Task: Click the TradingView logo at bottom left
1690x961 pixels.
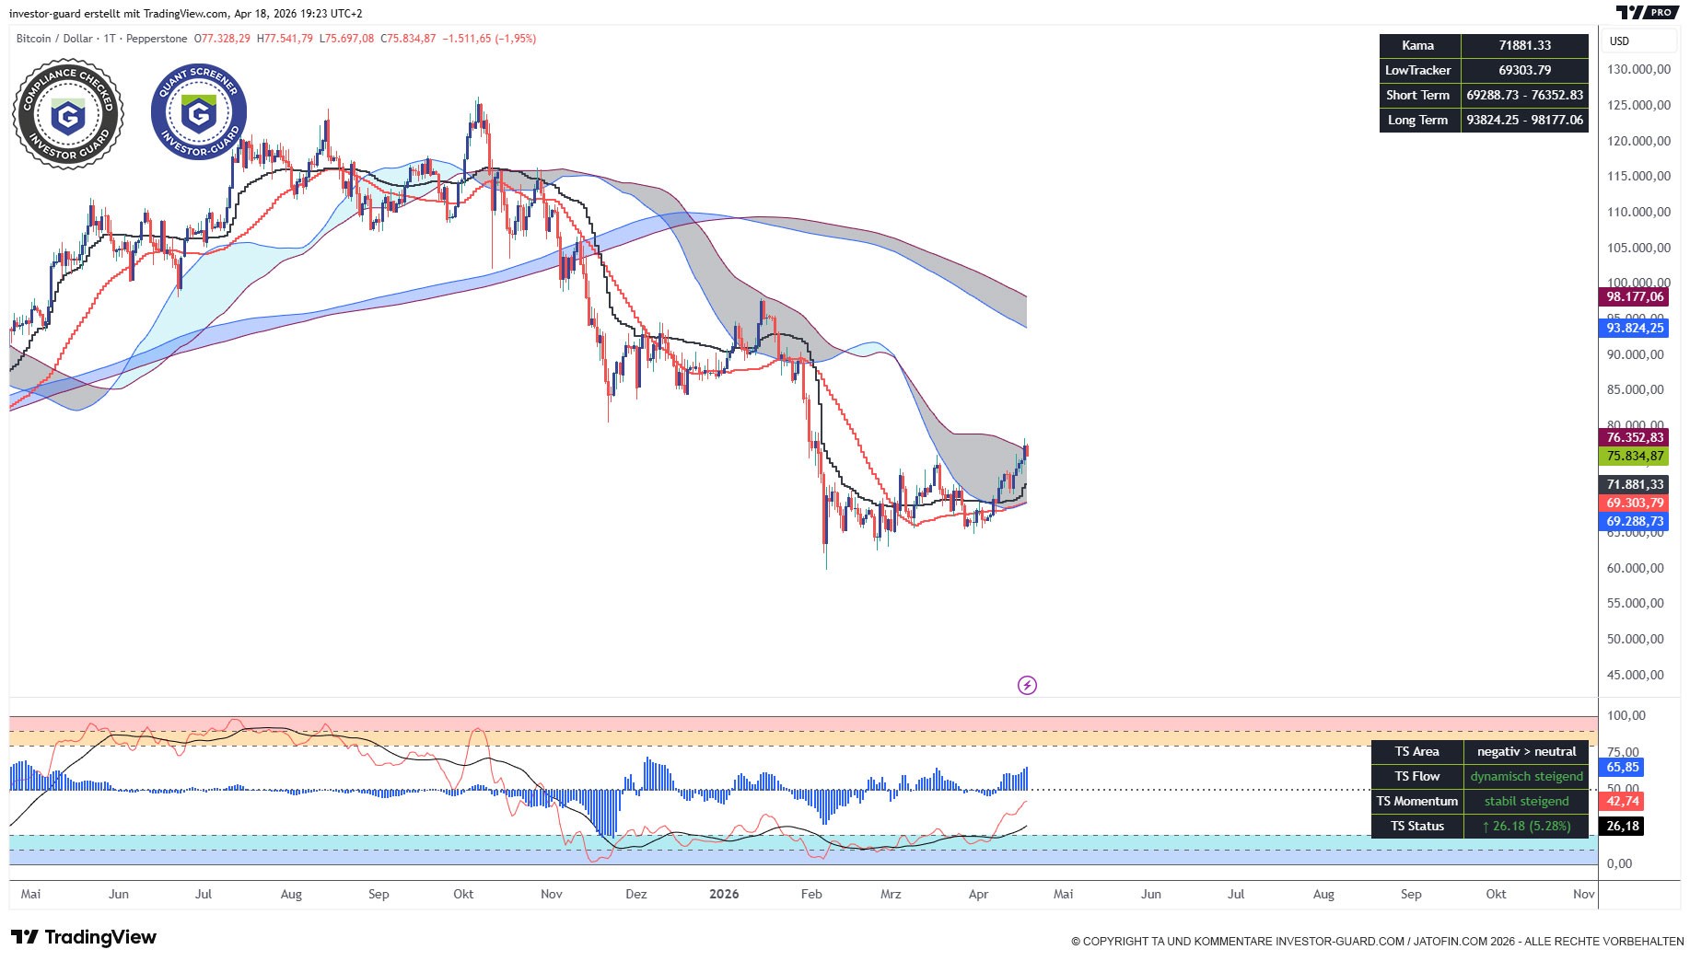Action: click(x=84, y=937)
